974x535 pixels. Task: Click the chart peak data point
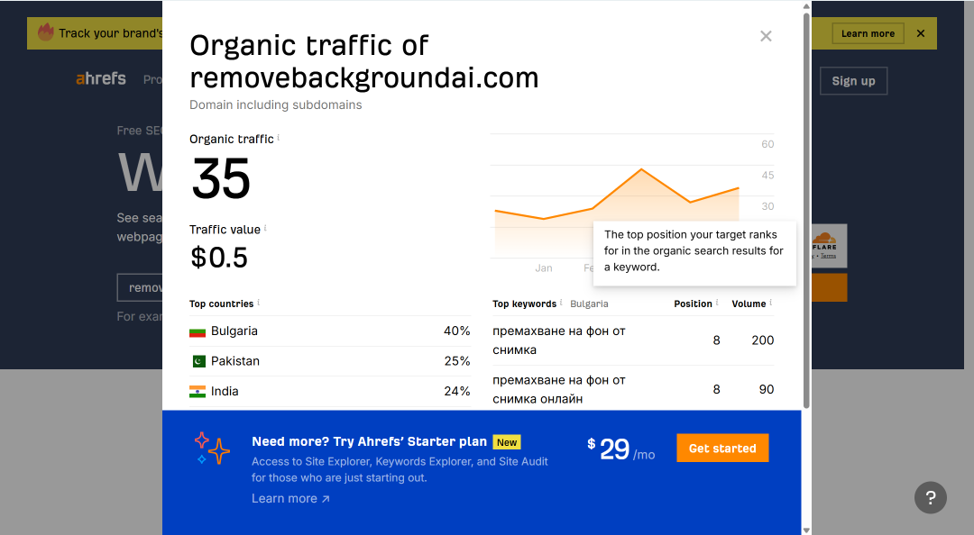(641, 168)
